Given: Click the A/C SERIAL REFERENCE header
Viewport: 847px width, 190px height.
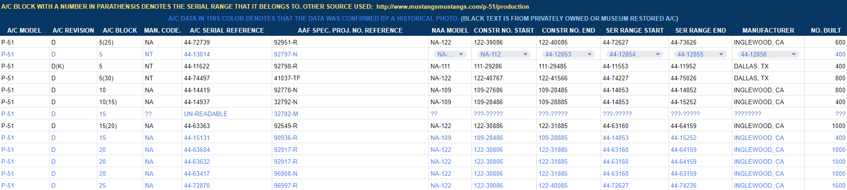Looking at the screenshot, I should 227,30.
